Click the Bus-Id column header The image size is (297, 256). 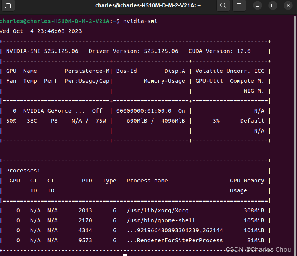point(127,71)
